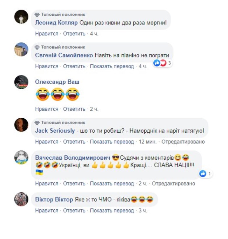Open the like reaction icon on Самойленко's comment
The height and width of the screenshot is (239, 228).
point(157,63)
